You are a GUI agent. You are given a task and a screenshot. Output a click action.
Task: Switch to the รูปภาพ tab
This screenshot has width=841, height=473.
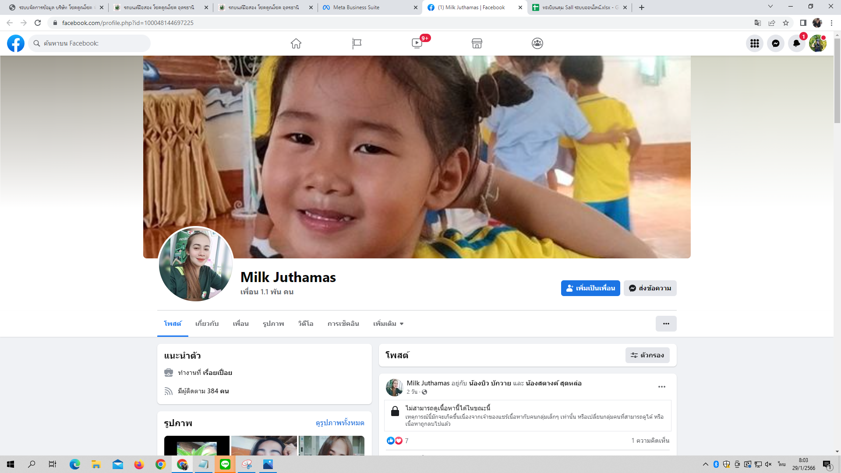(273, 324)
